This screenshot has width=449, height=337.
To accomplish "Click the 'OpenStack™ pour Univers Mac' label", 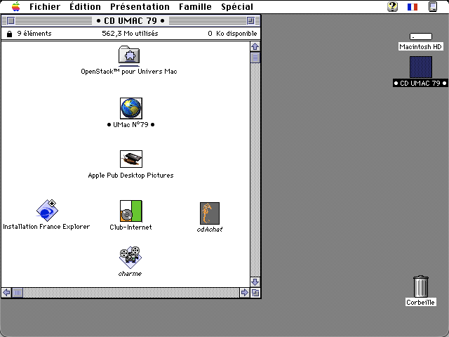I will tap(129, 72).
